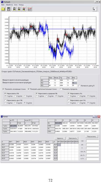Viewport: 101px width, 182px height.
Task: Select 2 суток under Нарисовать Nb
Action: coord(15,96)
